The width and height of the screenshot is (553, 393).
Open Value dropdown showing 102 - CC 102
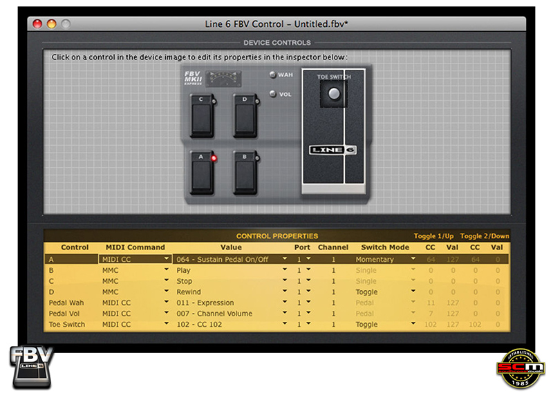(285, 324)
